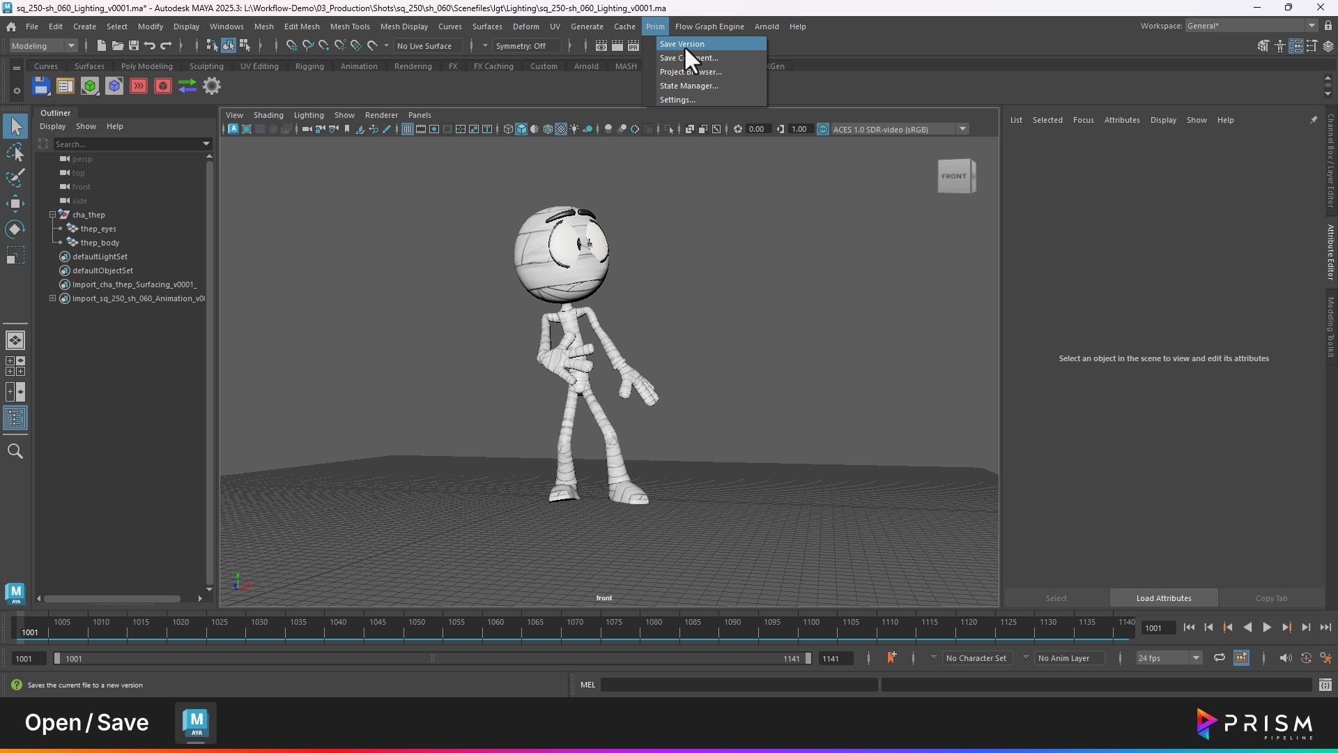Viewport: 1338px width, 753px height.
Task: Click the red arrows Prism shelf icon
Action: (139, 86)
